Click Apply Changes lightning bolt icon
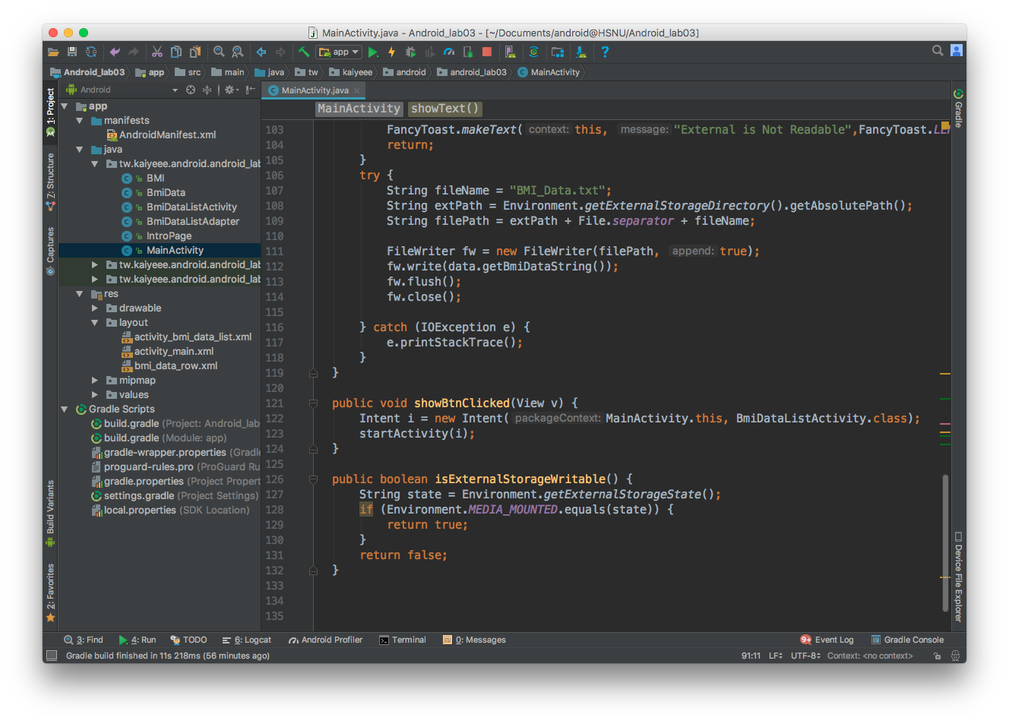The width and height of the screenshot is (1009, 724). pyautogui.click(x=392, y=52)
